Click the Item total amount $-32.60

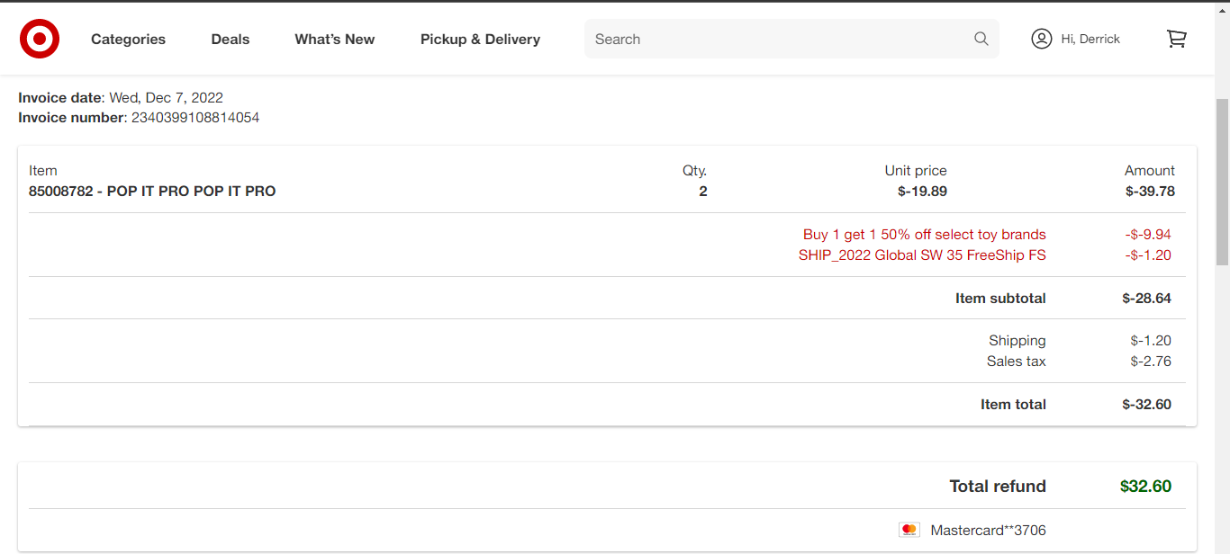click(x=1146, y=405)
